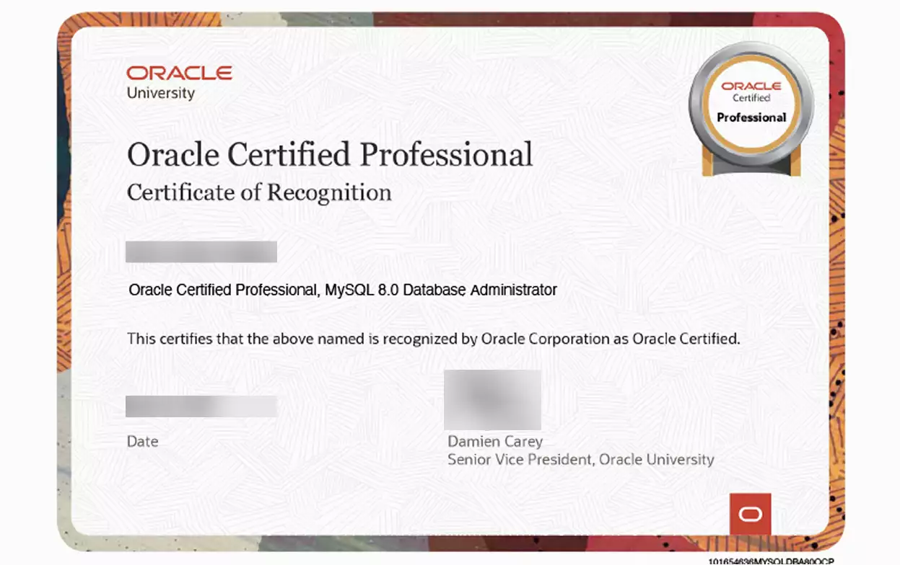900x565 pixels.
Task: Click the certificate ID number below the border
Action: [x=771, y=560]
